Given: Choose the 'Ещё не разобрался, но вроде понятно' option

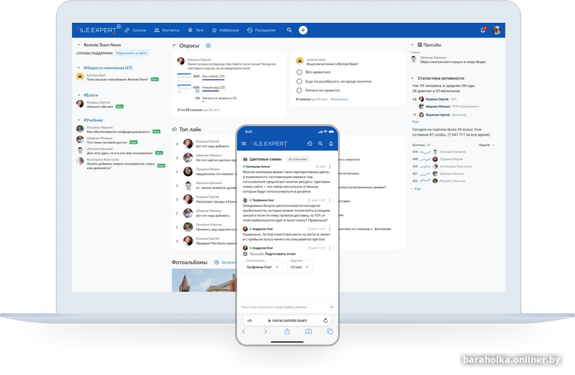Looking at the screenshot, I should click(299, 81).
